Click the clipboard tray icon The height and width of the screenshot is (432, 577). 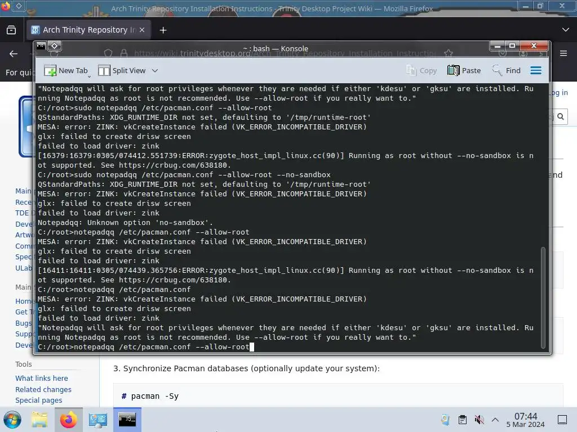pos(463,420)
